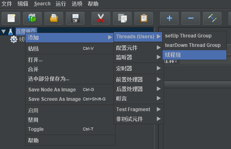Screen dimensions: 231x149
Task: Choose 粘贴 in the context menu
Action: coord(70,49)
